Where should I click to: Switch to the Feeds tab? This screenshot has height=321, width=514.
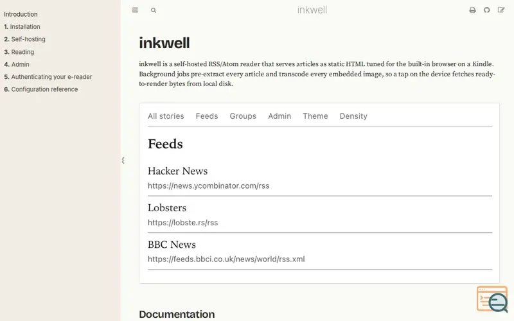click(x=206, y=116)
